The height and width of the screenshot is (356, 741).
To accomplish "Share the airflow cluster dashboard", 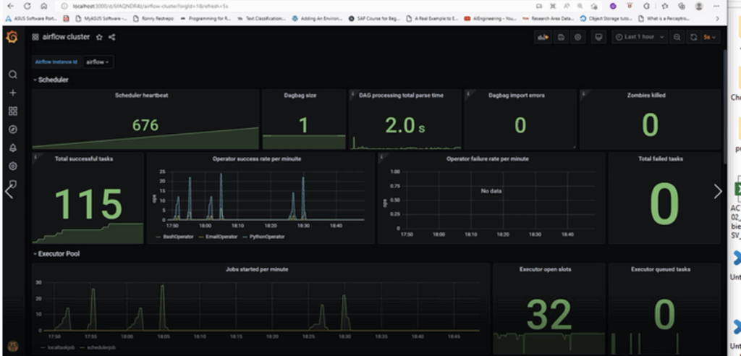I will click(x=111, y=37).
